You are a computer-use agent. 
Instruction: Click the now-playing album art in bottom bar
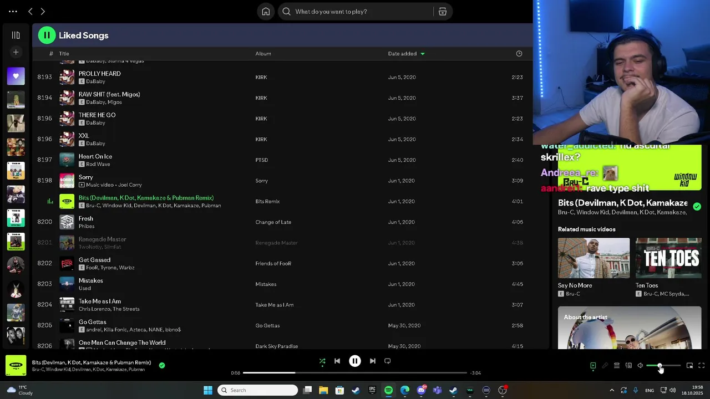(16, 365)
